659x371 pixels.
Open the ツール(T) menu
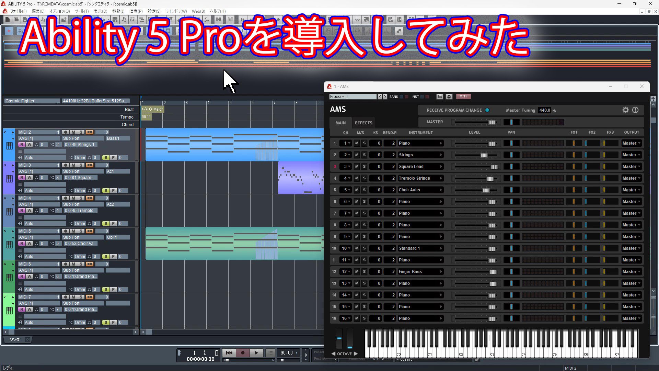point(81,11)
